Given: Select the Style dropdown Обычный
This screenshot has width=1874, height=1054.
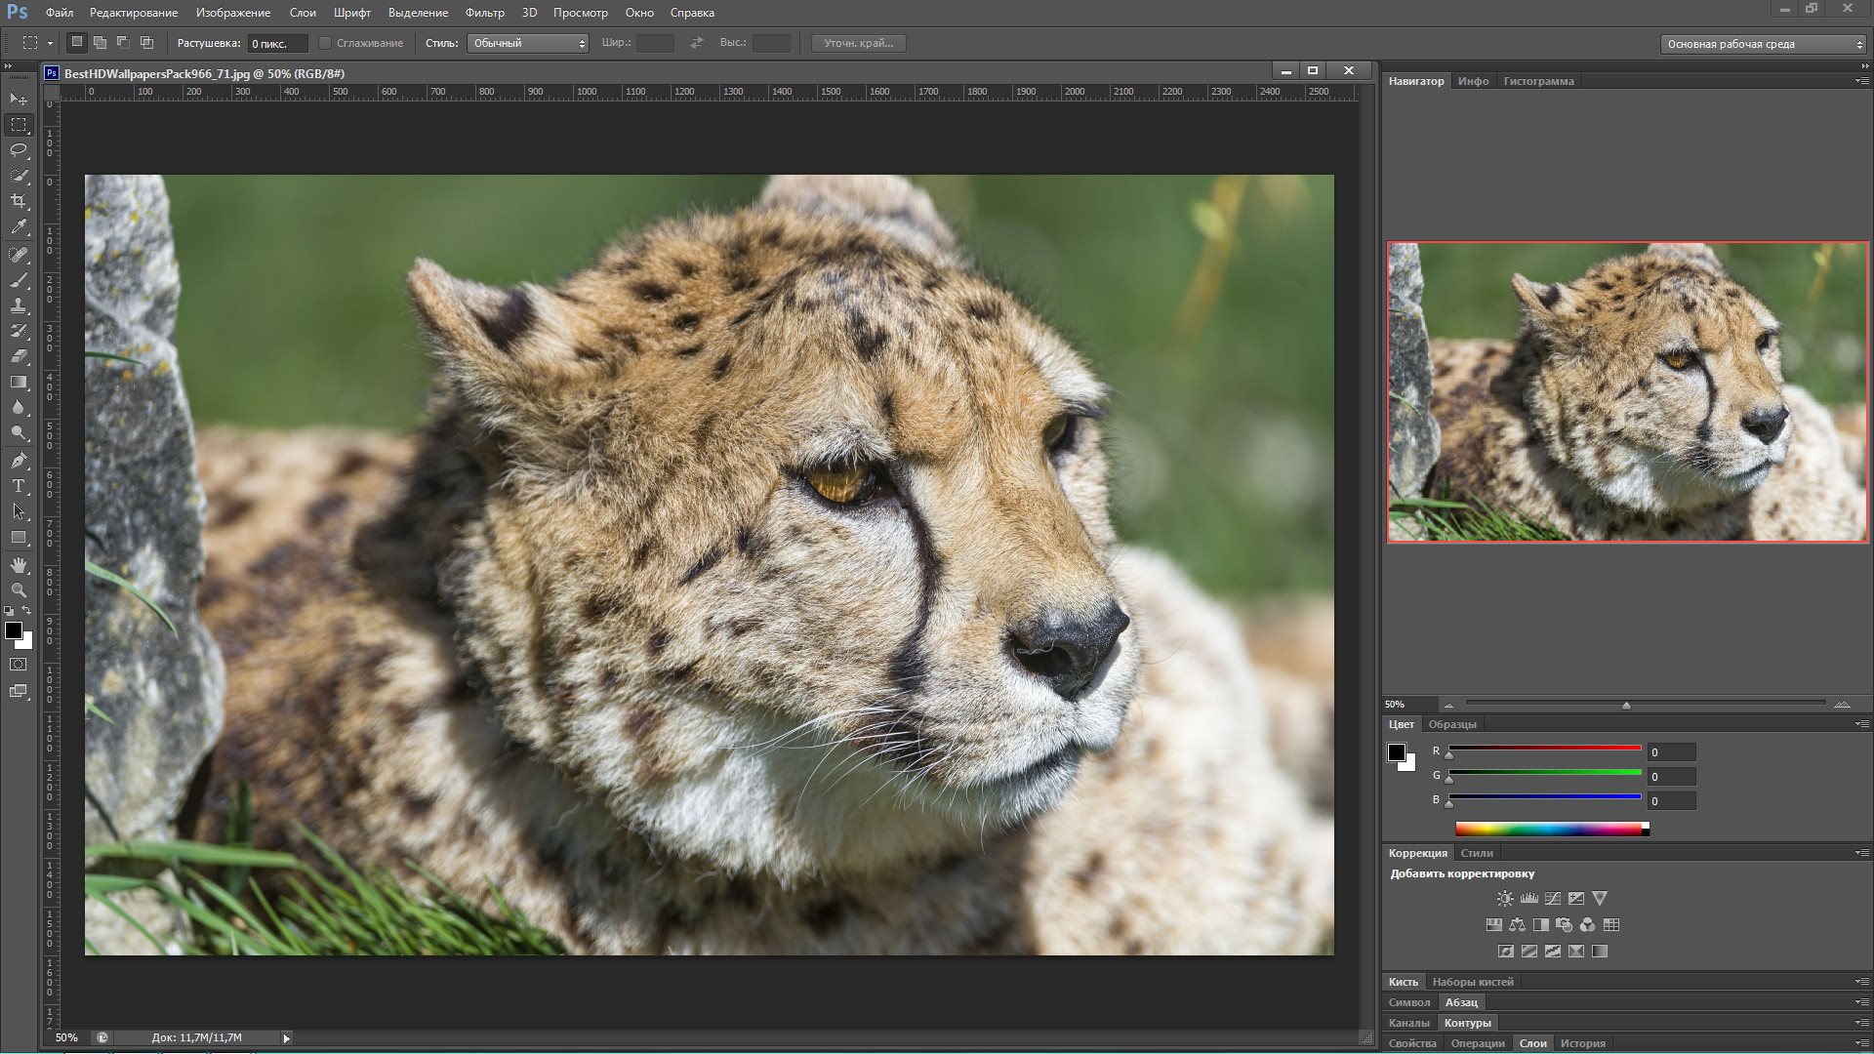Looking at the screenshot, I should pos(526,43).
